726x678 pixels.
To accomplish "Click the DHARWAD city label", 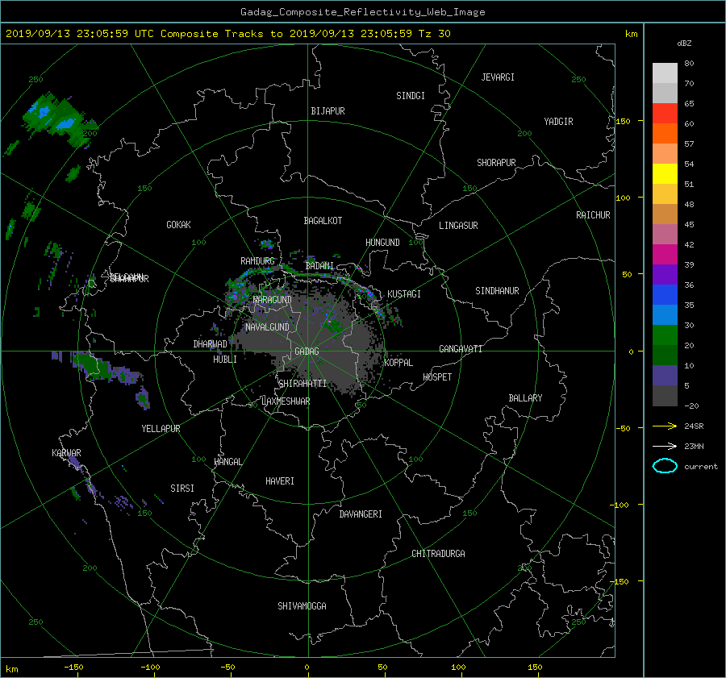I will coord(211,344).
